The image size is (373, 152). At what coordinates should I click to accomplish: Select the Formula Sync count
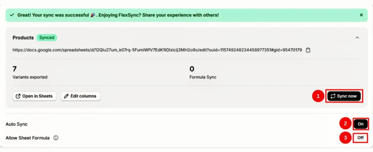(192, 69)
